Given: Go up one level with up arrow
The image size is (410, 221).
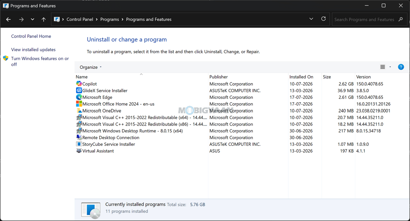Looking at the screenshot, I should click(43, 19).
